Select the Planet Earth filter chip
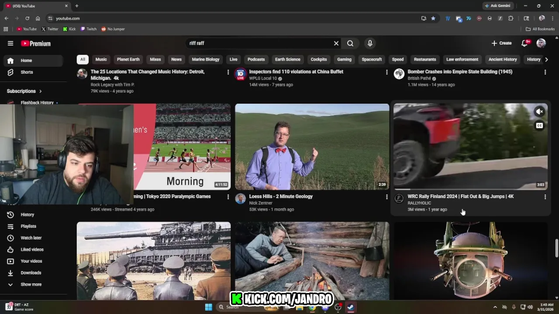559x314 pixels. click(x=128, y=59)
